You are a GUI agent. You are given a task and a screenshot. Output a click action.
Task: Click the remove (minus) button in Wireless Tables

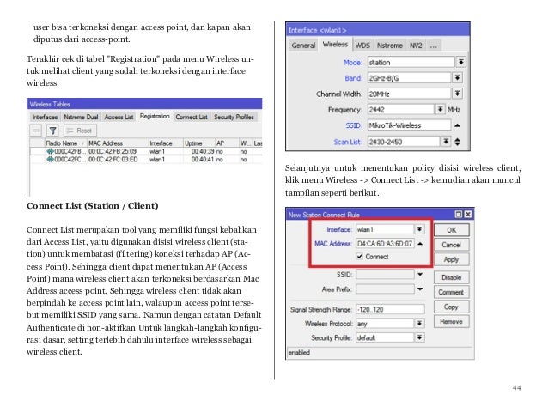click(36, 131)
